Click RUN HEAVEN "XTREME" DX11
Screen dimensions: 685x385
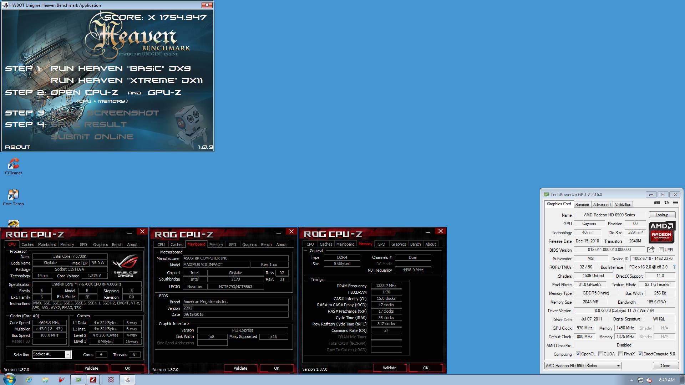(x=127, y=81)
